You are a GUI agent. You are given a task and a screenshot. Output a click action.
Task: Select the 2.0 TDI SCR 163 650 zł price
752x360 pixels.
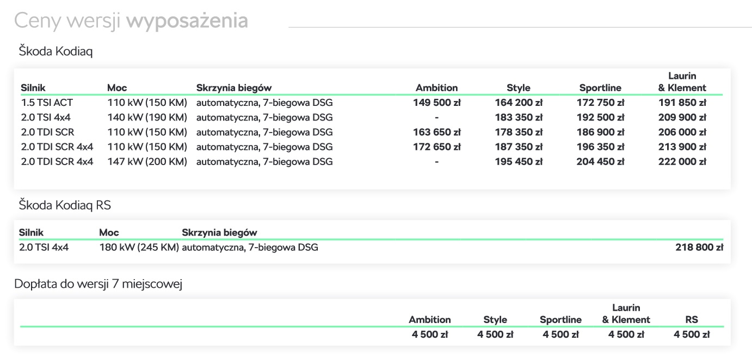point(436,132)
